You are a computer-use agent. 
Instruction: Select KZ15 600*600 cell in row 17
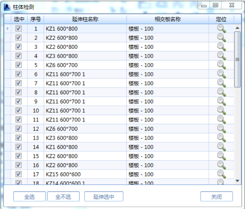85,174
